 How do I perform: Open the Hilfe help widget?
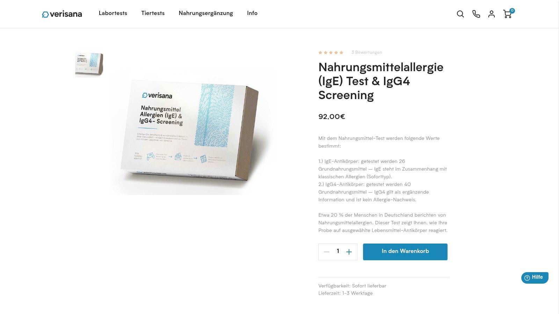[x=535, y=278]
